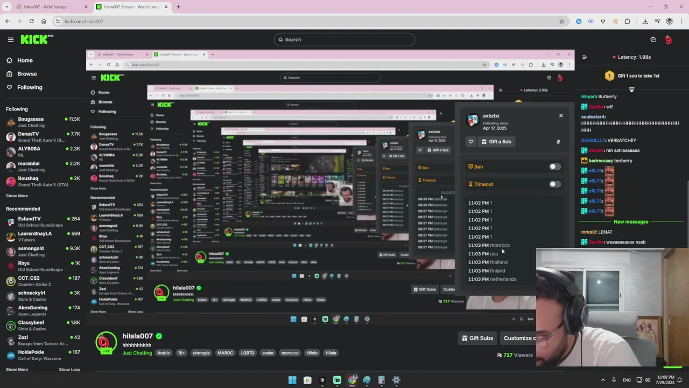Click the heart icon in streamed axbzbz card
This screenshot has height=388, width=689.
(x=471, y=142)
